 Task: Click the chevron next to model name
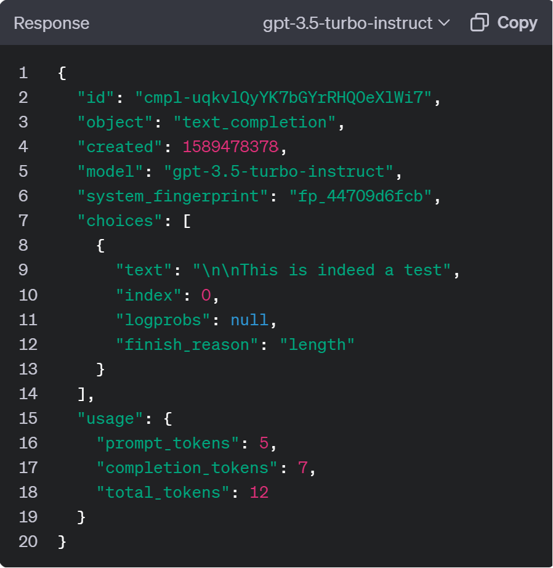(444, 23)
